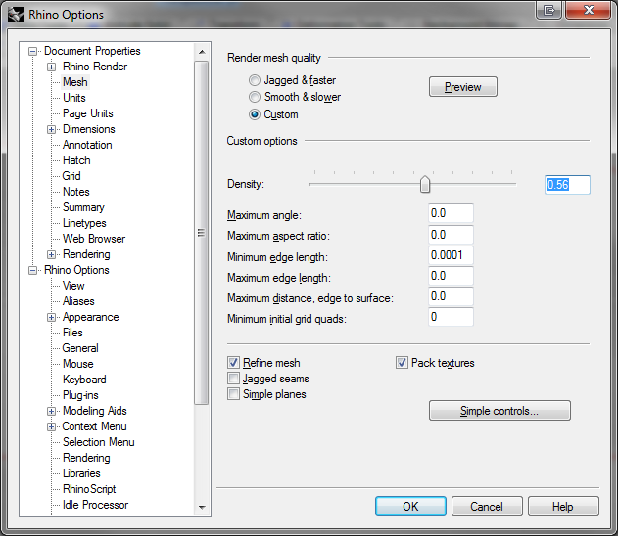Image resolution: width=618 pixels, height=536 pixels.
Task: Enable the Simple planes checkbox
Action: pyautogui.click(x=234, y=394)
